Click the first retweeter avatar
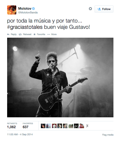Image resolution: width=120 pixels, height=141 pixels. pos(43,126)
